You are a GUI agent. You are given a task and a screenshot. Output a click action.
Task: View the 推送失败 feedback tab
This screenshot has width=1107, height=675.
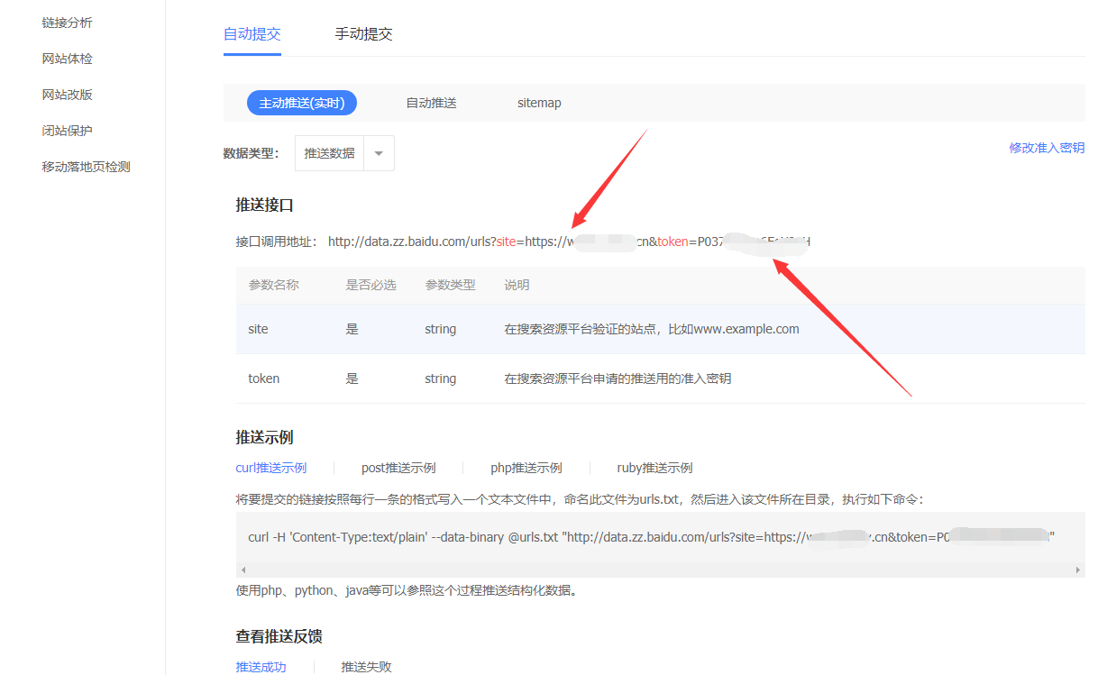[x=366, y=667]
